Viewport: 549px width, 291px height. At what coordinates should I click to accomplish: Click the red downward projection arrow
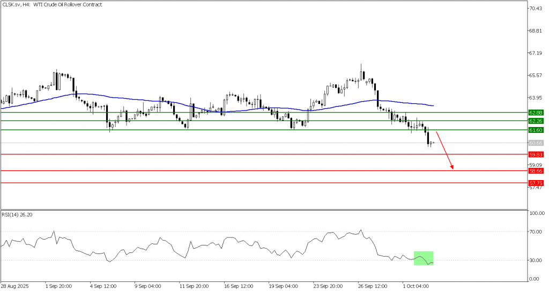coord(445,151)
